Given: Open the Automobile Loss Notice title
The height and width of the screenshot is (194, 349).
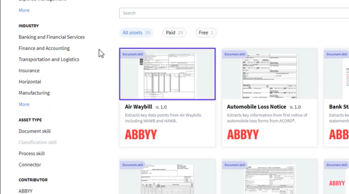Looking at the screenshot, I should point(257,107).
